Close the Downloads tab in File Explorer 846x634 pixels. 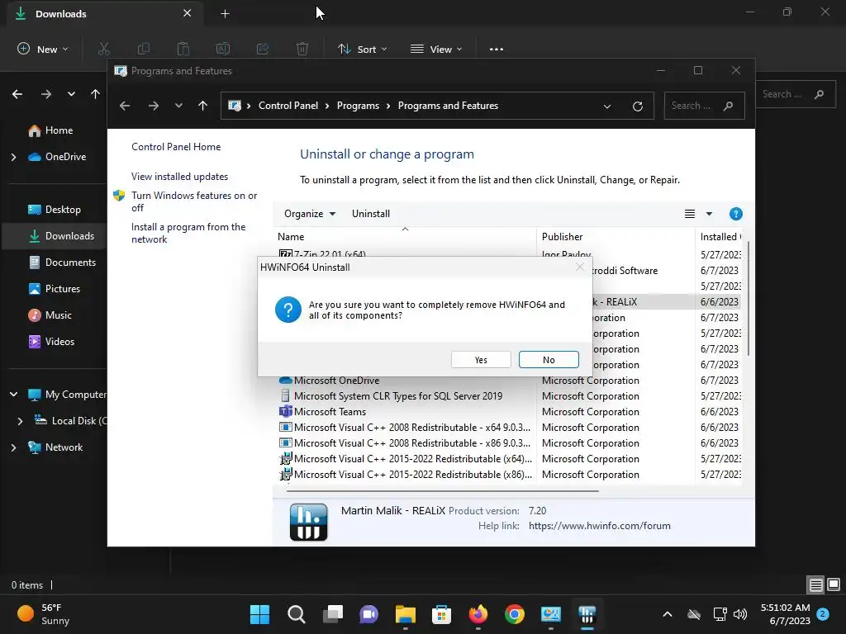tap(187, 13)
